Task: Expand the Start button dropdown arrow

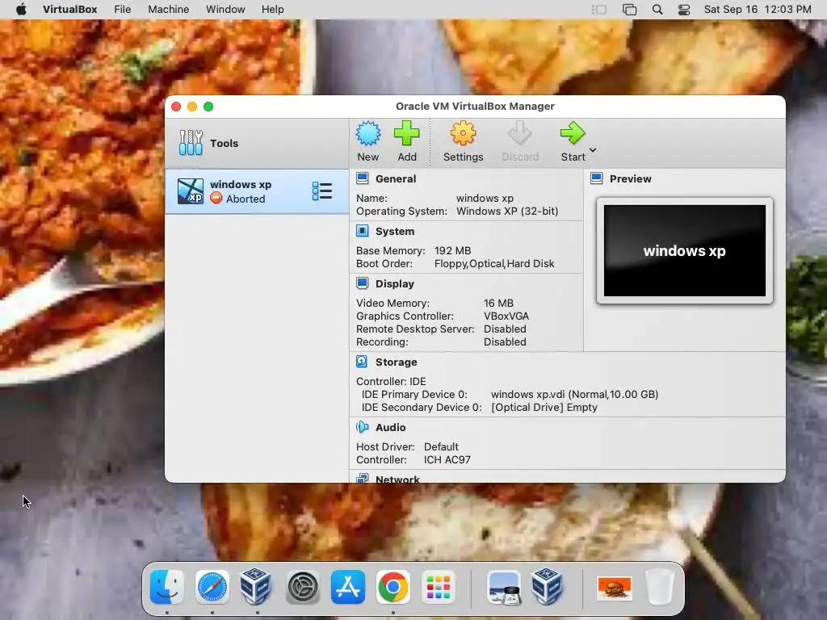Action: 593,150
